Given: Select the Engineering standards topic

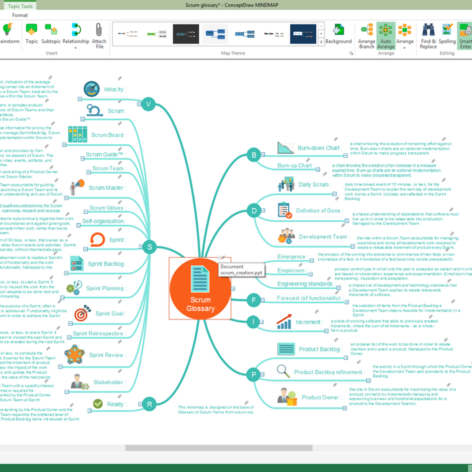Looking at the screenshot, I should (x=306, y=284).
